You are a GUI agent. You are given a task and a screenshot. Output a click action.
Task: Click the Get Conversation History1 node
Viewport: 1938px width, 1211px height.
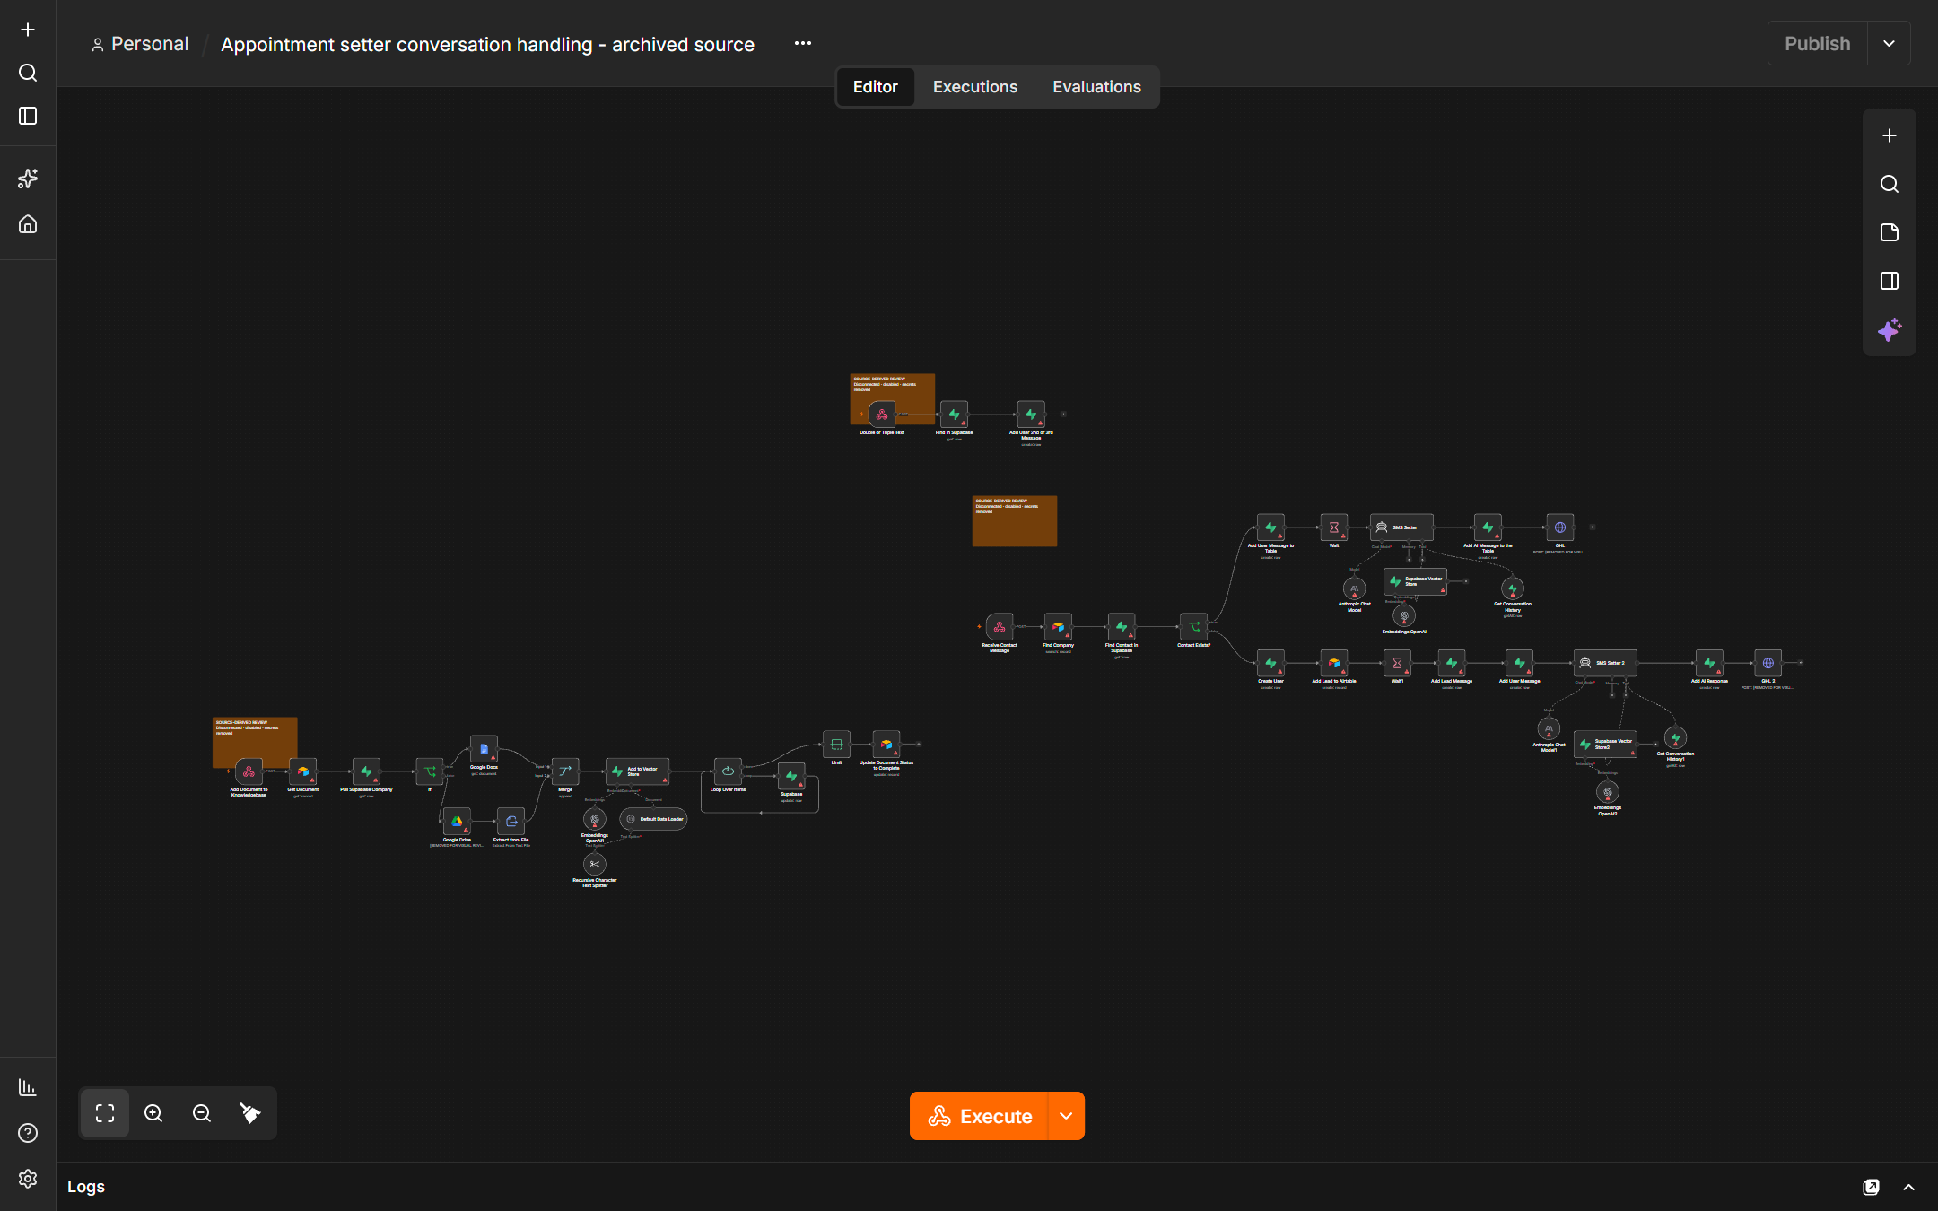1675,738
